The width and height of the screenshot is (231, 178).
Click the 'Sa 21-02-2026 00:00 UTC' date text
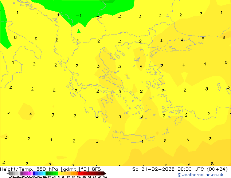[x=168, y=169]
